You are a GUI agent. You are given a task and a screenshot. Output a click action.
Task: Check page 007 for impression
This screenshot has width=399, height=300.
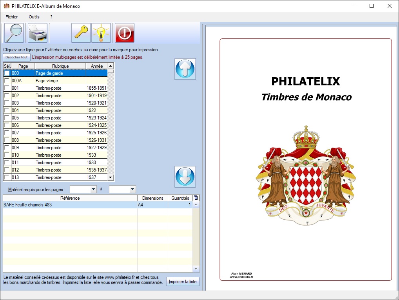(x=7, y=132)
